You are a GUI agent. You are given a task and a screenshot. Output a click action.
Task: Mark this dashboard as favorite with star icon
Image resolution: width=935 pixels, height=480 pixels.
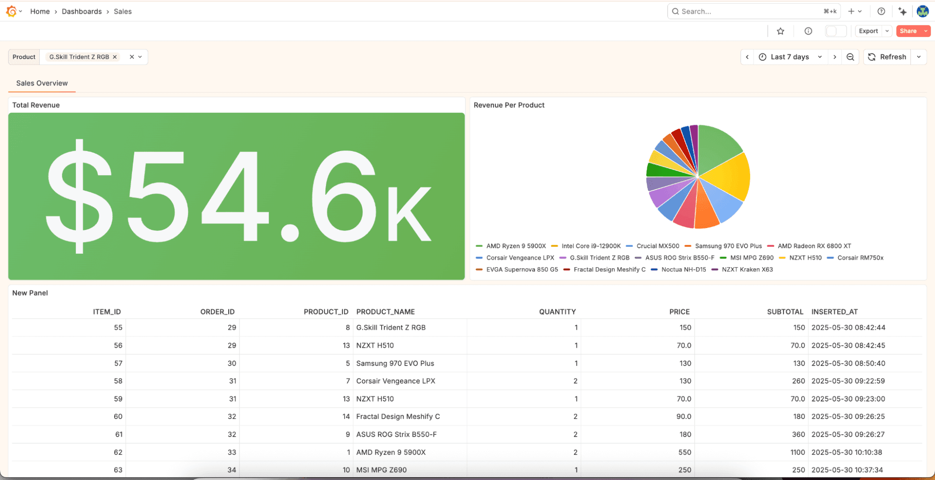[780, 31]
